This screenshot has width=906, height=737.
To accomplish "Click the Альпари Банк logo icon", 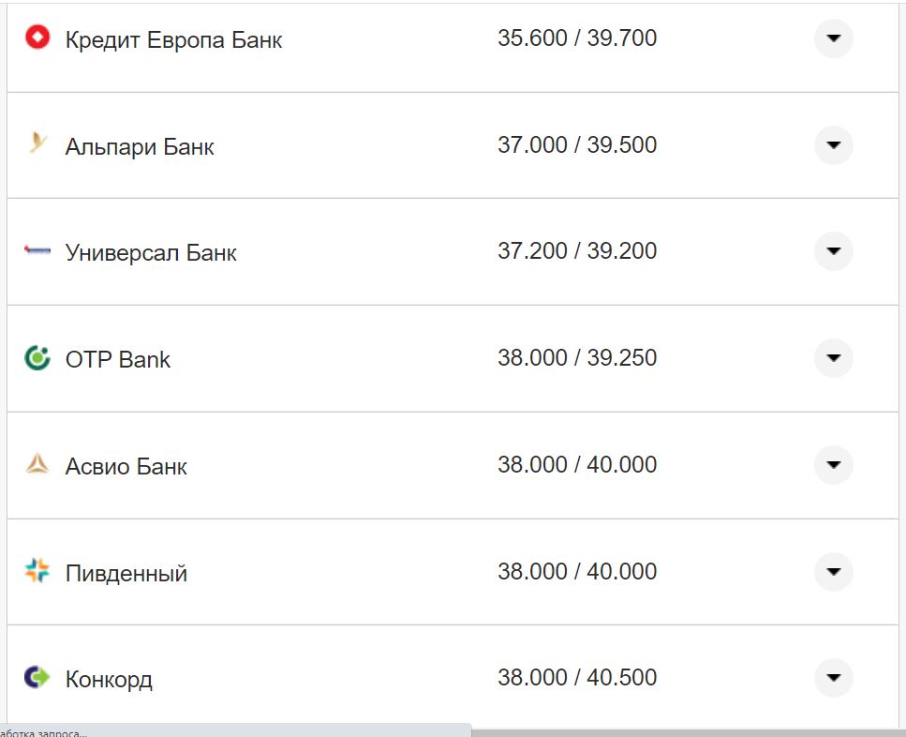I will tap(37, 144).
